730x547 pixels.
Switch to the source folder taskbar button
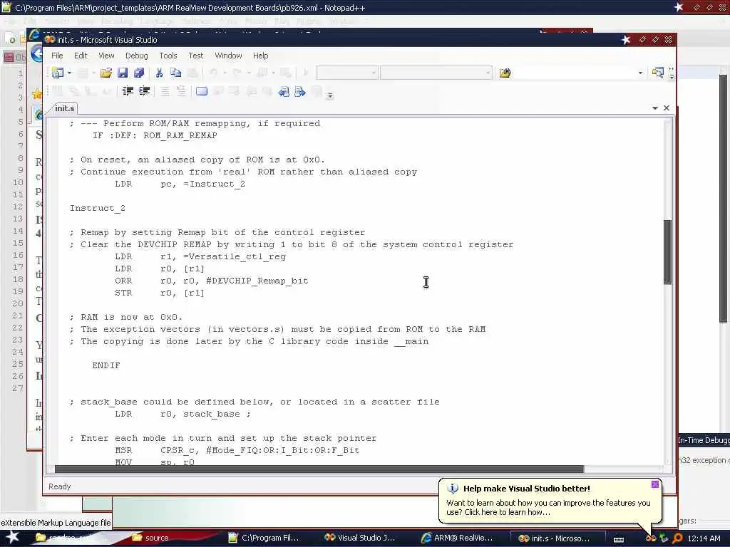[150, 538]
